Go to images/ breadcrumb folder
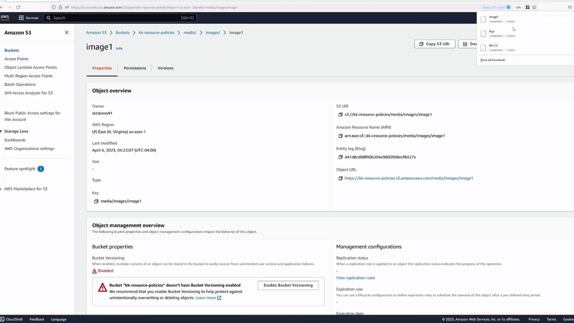This screenshot has width=574, height=323. 213,33
